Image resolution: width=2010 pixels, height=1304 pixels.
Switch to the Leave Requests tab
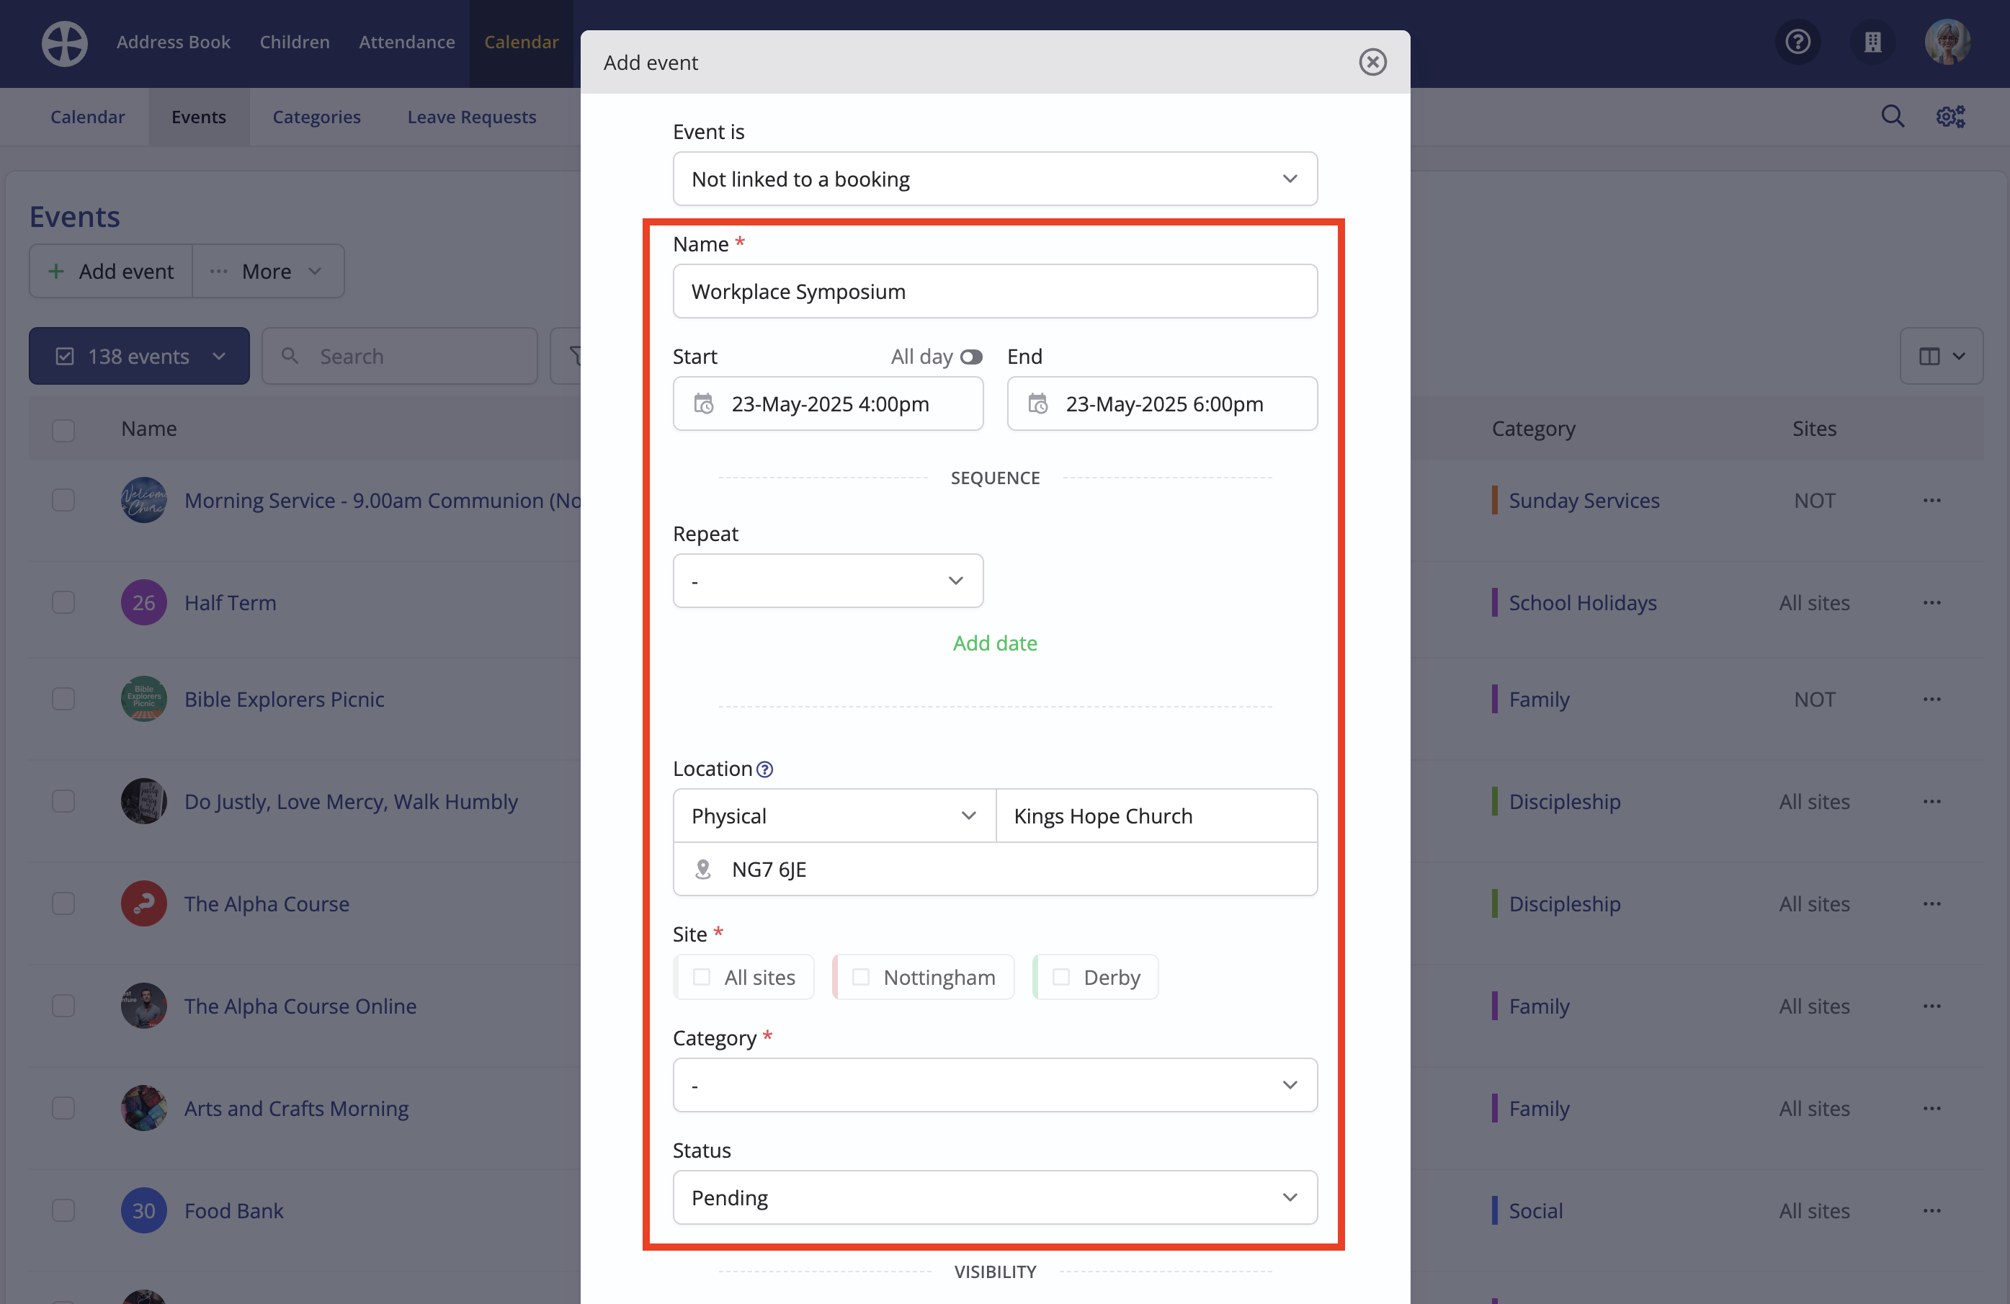(471, 117)
